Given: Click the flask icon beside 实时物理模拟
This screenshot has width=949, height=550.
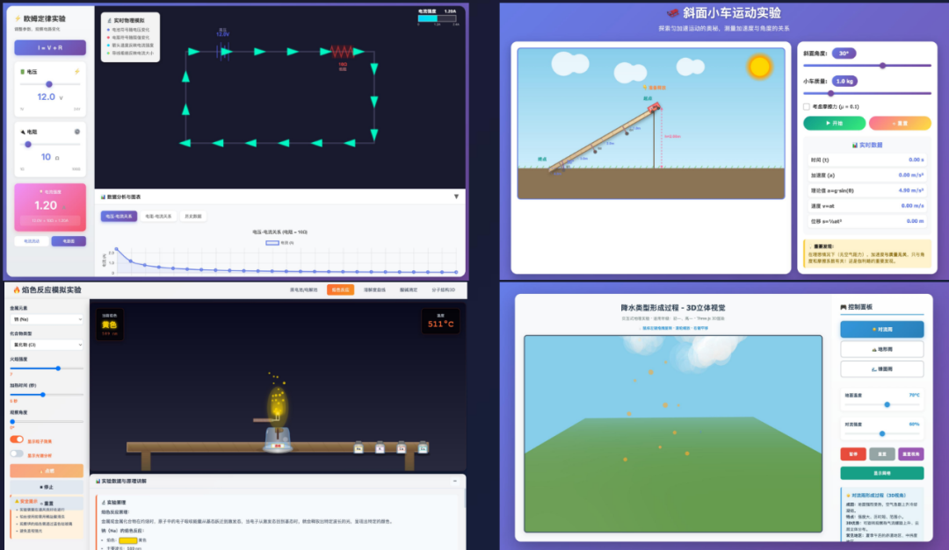Looking at the screenshot, I should click(x=110, y=20).
